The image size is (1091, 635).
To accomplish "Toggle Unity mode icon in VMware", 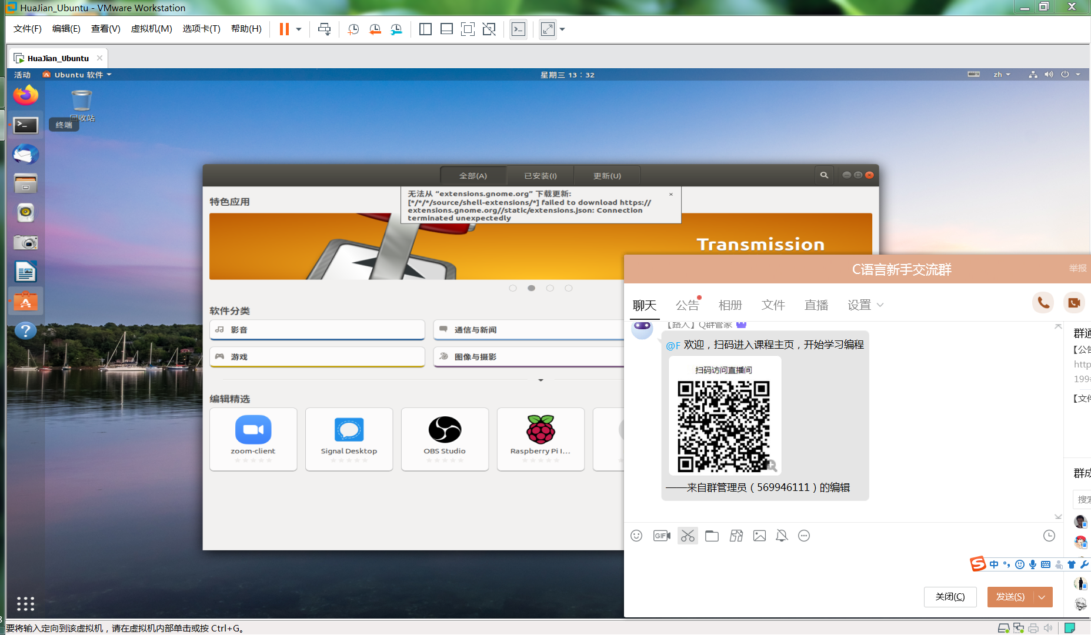I will point(489,29).
